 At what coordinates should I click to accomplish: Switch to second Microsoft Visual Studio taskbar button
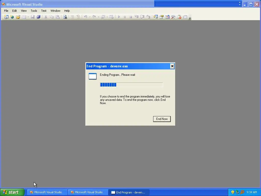click(x=88, y=192)
